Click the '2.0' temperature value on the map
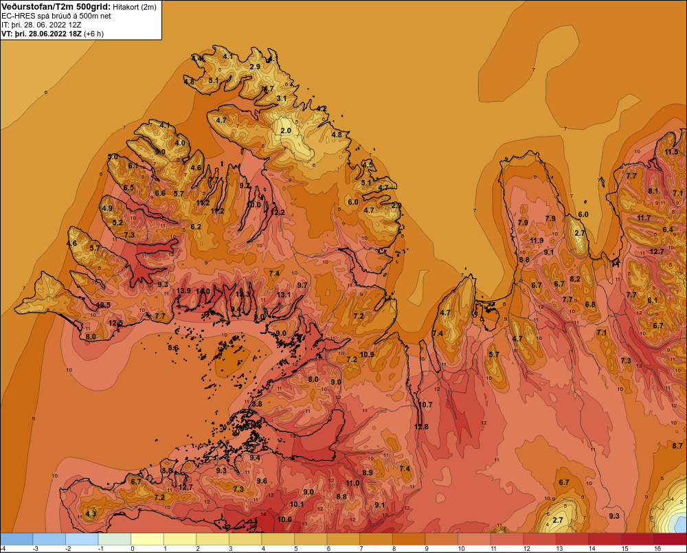The height and width of the screenshot is (553, 687). click(x=286, y=131)
